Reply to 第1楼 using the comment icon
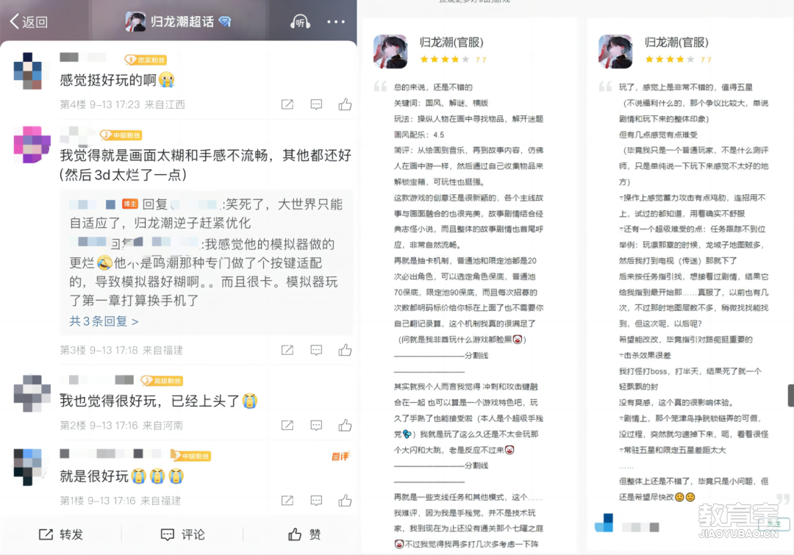Screen dimensions: 794x555 316,501
